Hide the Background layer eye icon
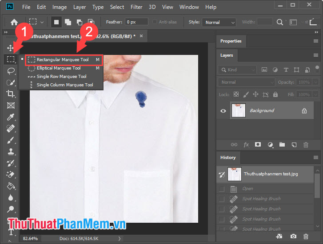Viewport: 323px width, 244px height. tap(223, 111)
